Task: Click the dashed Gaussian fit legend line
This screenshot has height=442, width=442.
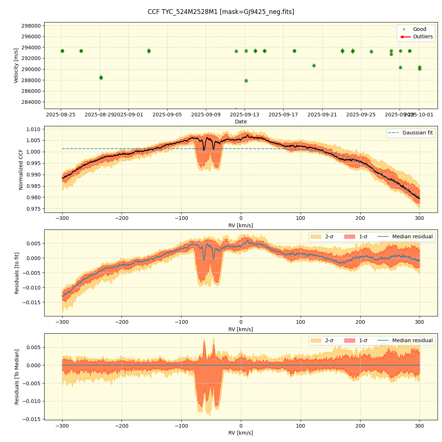Action: coord(394,133)
